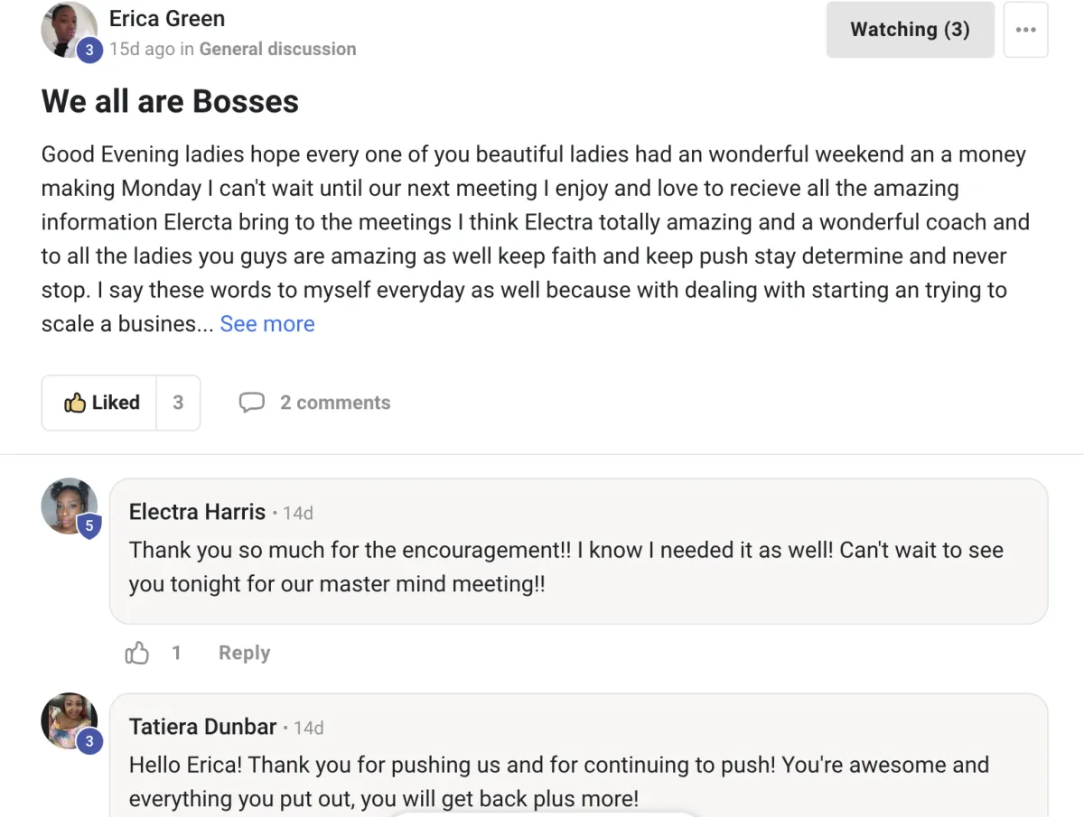Expand the post with See more

coord(267,324)
